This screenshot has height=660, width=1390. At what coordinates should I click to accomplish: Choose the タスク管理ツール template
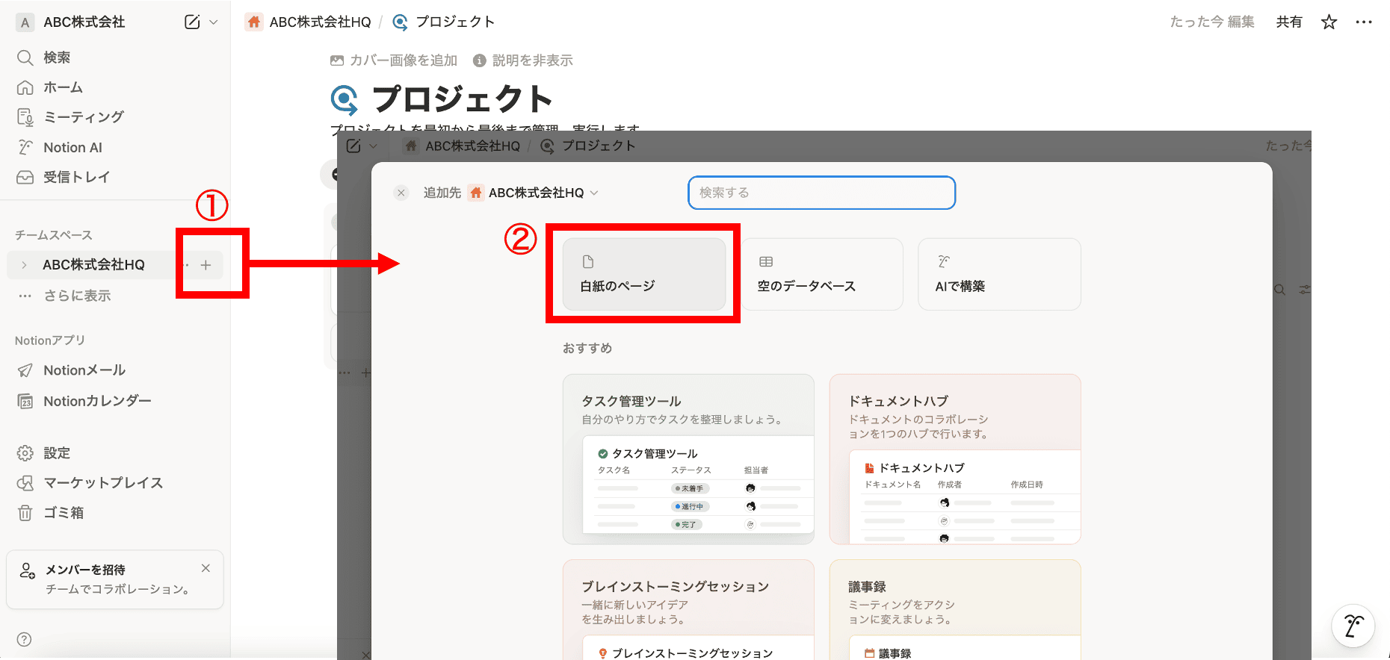pos(688,459)
